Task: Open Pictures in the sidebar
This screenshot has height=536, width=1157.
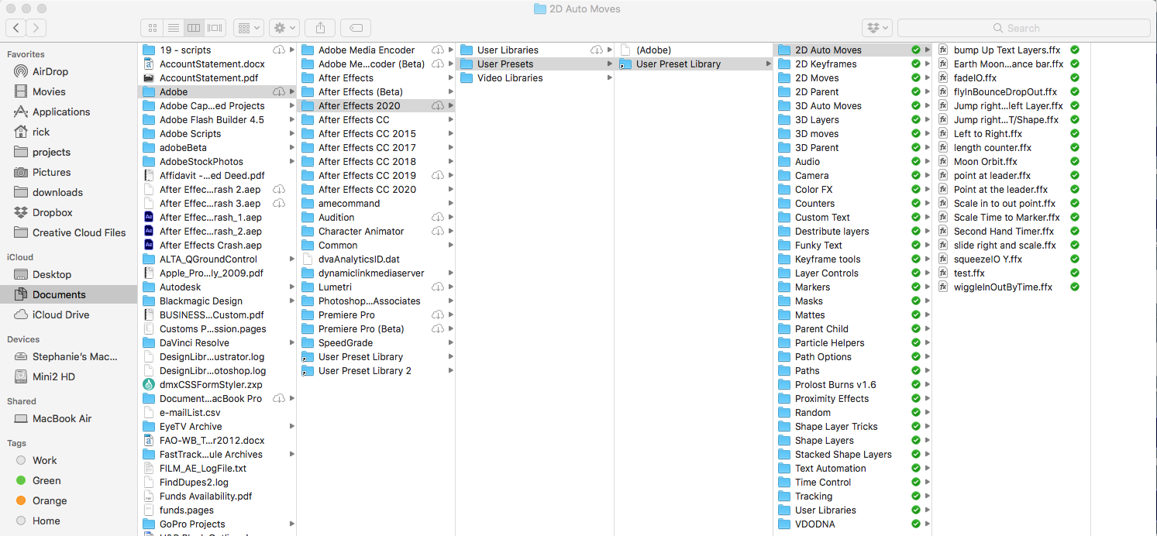Action: (x=51, y=172)
